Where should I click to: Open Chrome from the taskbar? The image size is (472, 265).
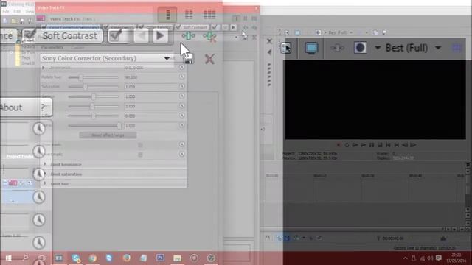[93, 258]
